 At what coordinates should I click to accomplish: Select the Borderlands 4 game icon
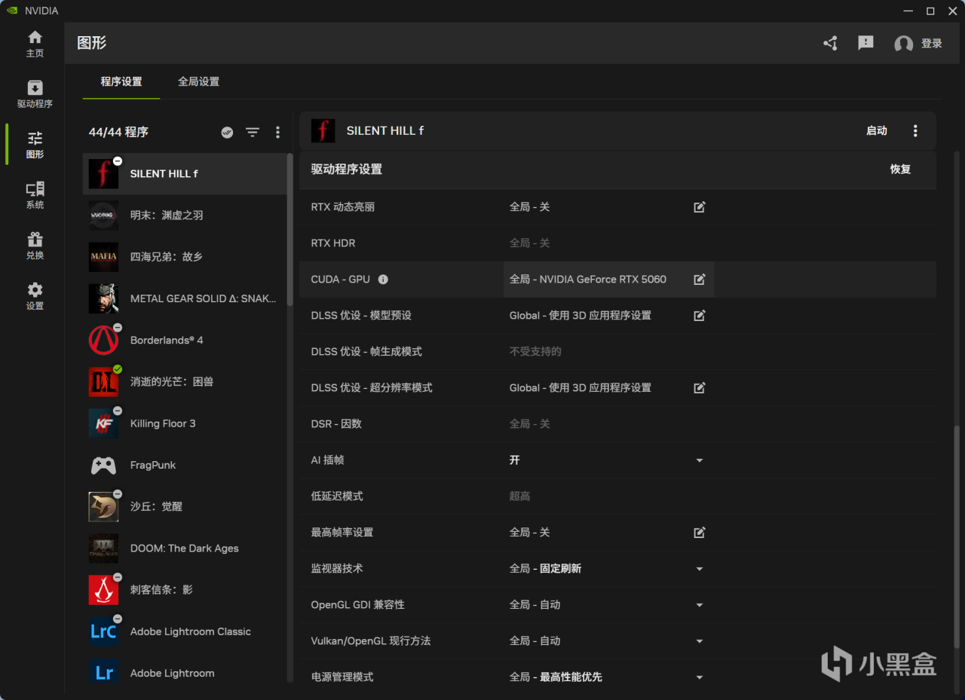[x=103, y=340]
